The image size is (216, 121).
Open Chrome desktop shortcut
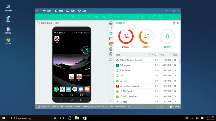pos(8,41)
